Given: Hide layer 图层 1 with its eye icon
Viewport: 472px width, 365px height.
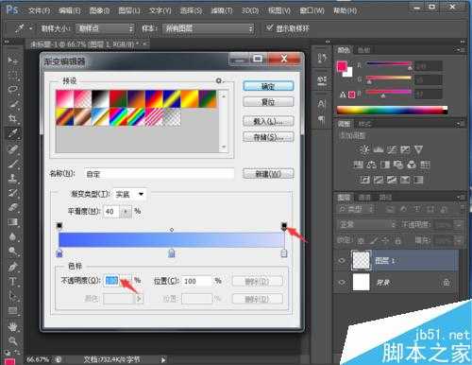Looking at the screenshot, I should (x=342, y=261).
